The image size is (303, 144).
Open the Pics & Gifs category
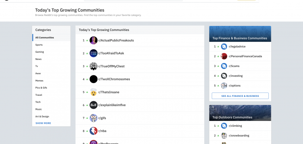coord(41,87)
